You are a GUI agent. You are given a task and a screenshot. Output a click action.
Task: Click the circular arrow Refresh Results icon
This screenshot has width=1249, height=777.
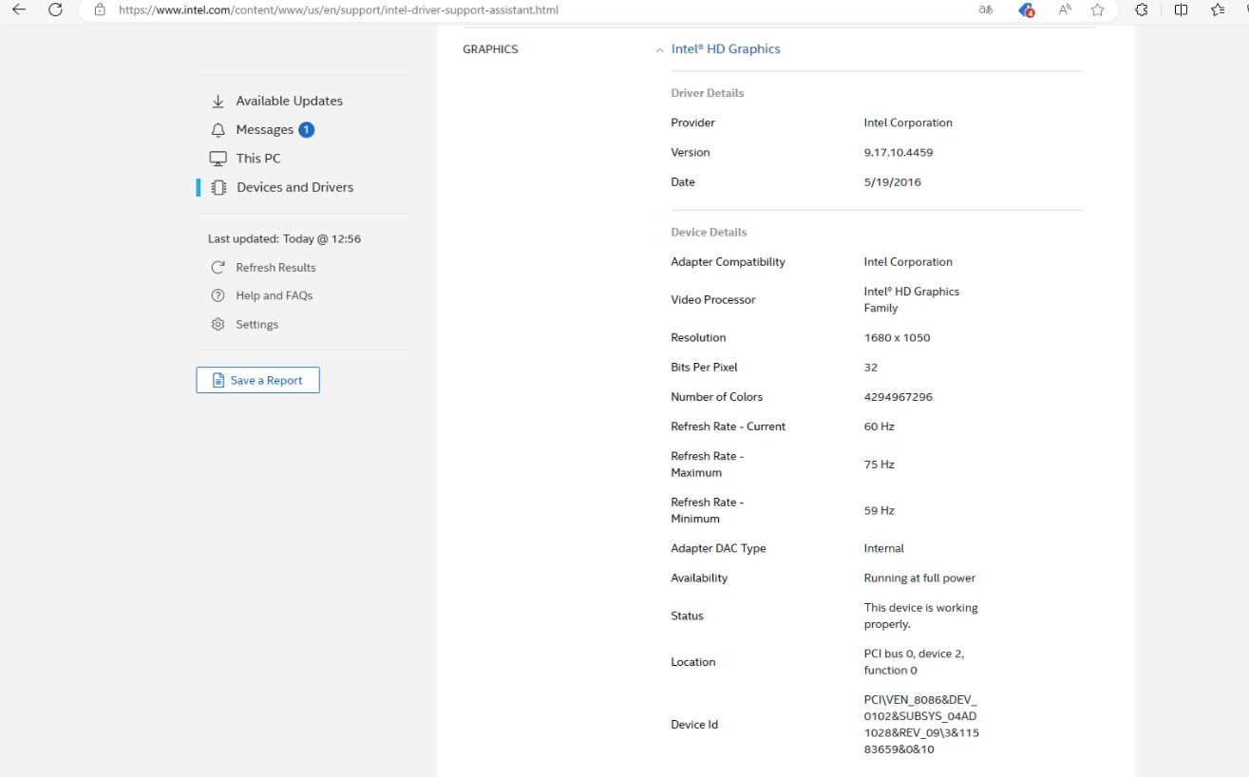point(218,267)
